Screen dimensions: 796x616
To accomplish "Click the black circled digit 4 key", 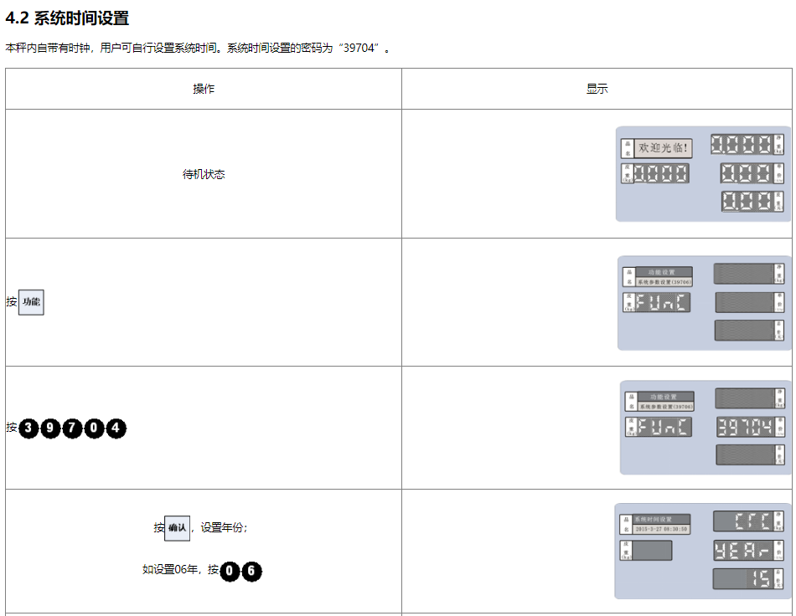I will tap(116, 429).
